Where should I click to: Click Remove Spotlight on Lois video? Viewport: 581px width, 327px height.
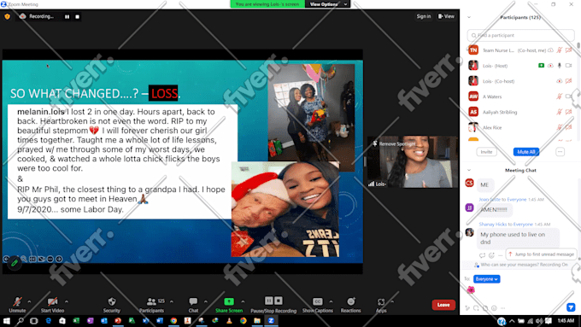coord(394,143)
